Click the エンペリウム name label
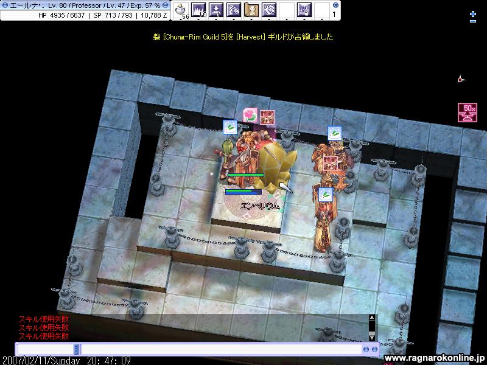This screenshot has width=487, height=365. pos(261,206)
